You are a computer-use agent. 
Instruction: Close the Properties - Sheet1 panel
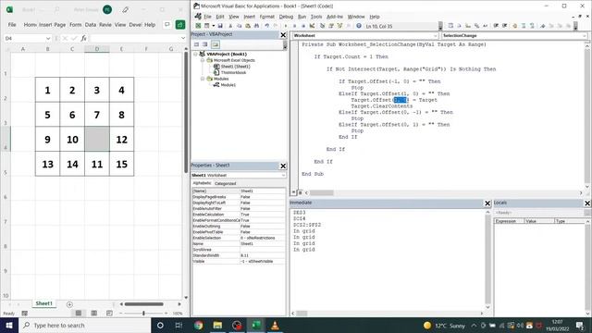[x=283, y=166]
